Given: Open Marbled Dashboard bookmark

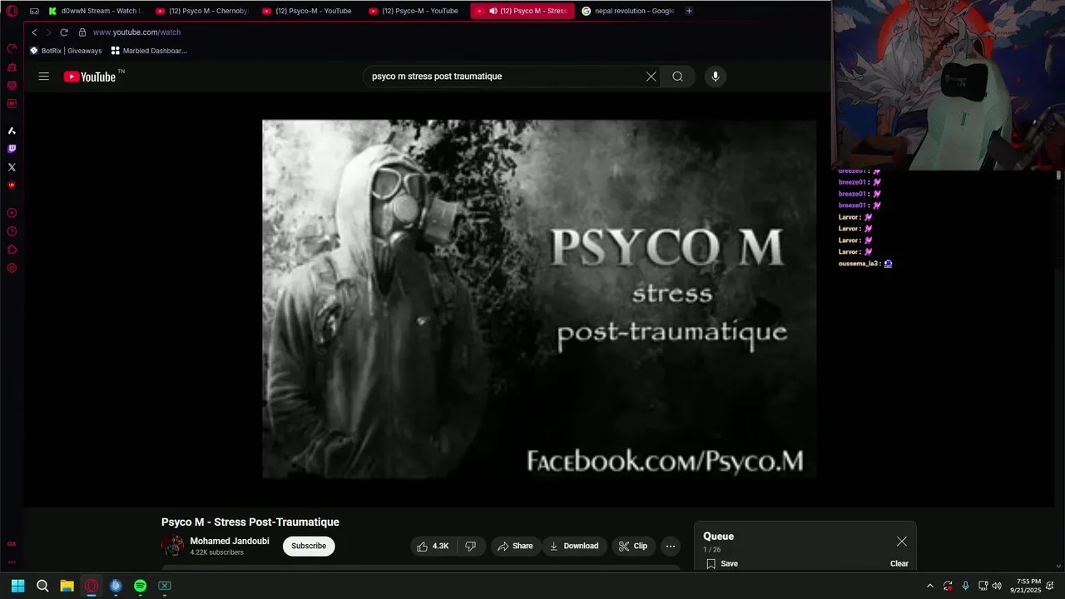Looking at the screenshot, I should pos(149,51).
